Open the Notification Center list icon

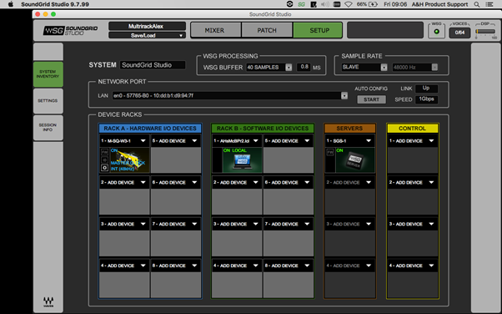click(x=489, y=4)
